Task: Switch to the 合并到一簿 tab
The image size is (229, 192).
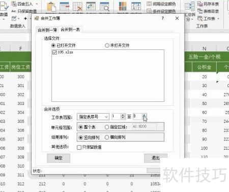Action: [47, 30]
